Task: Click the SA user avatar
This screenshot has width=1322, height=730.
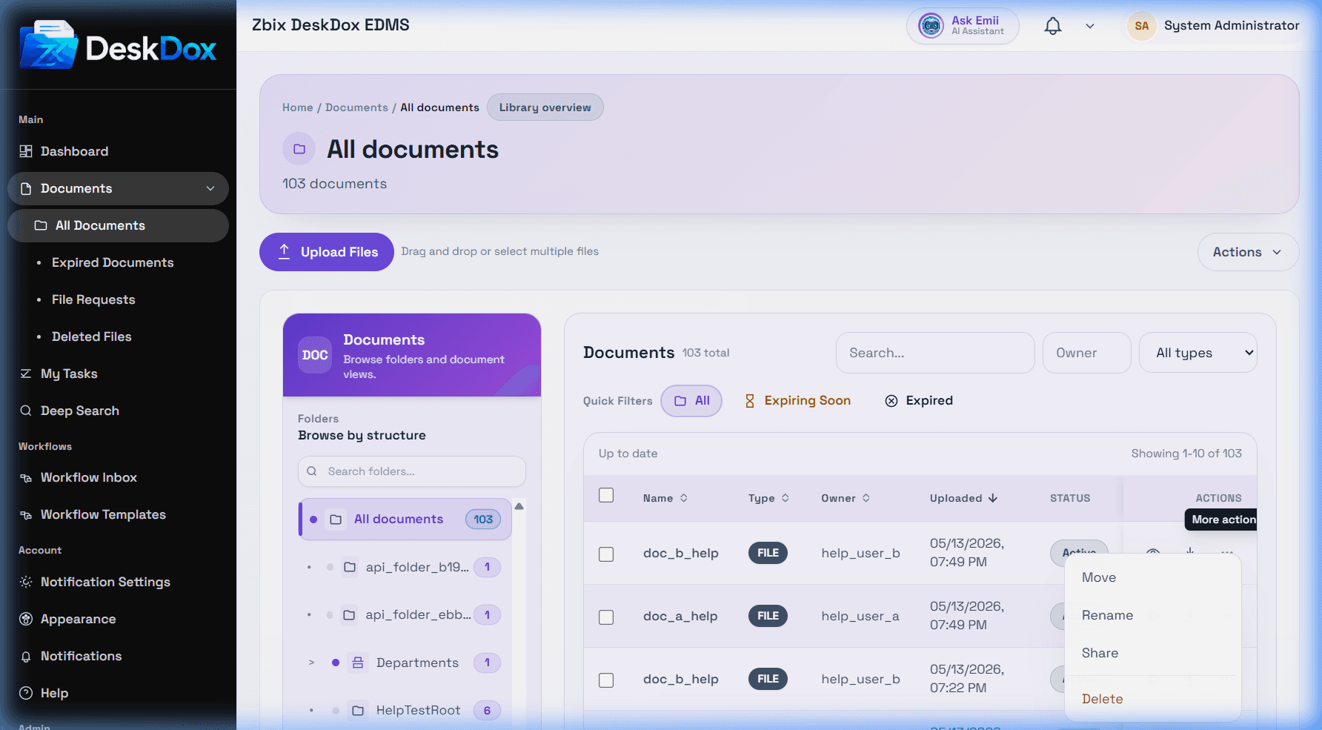Action: (x=1142, y=26)
